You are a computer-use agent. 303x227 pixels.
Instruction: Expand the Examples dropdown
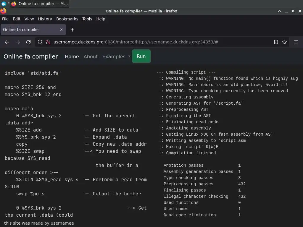[x=116, y=56]
